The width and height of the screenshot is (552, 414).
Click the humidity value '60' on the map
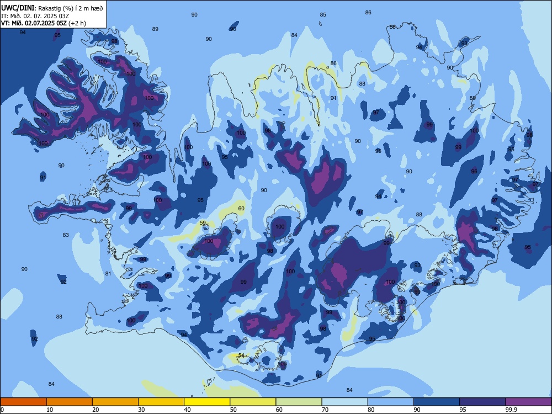(241, 209)
